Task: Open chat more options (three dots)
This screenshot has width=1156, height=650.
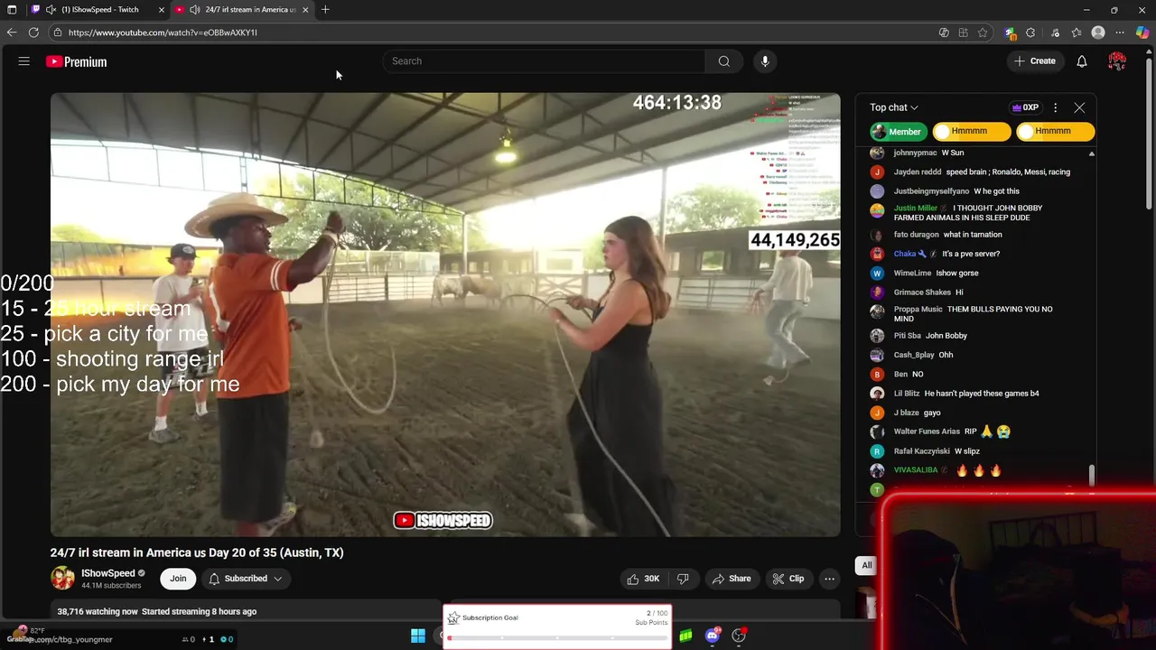Action: pos(1055,107)
